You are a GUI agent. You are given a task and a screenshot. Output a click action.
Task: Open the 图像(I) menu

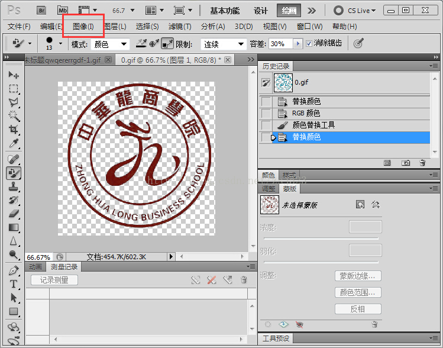pos(83,27)
